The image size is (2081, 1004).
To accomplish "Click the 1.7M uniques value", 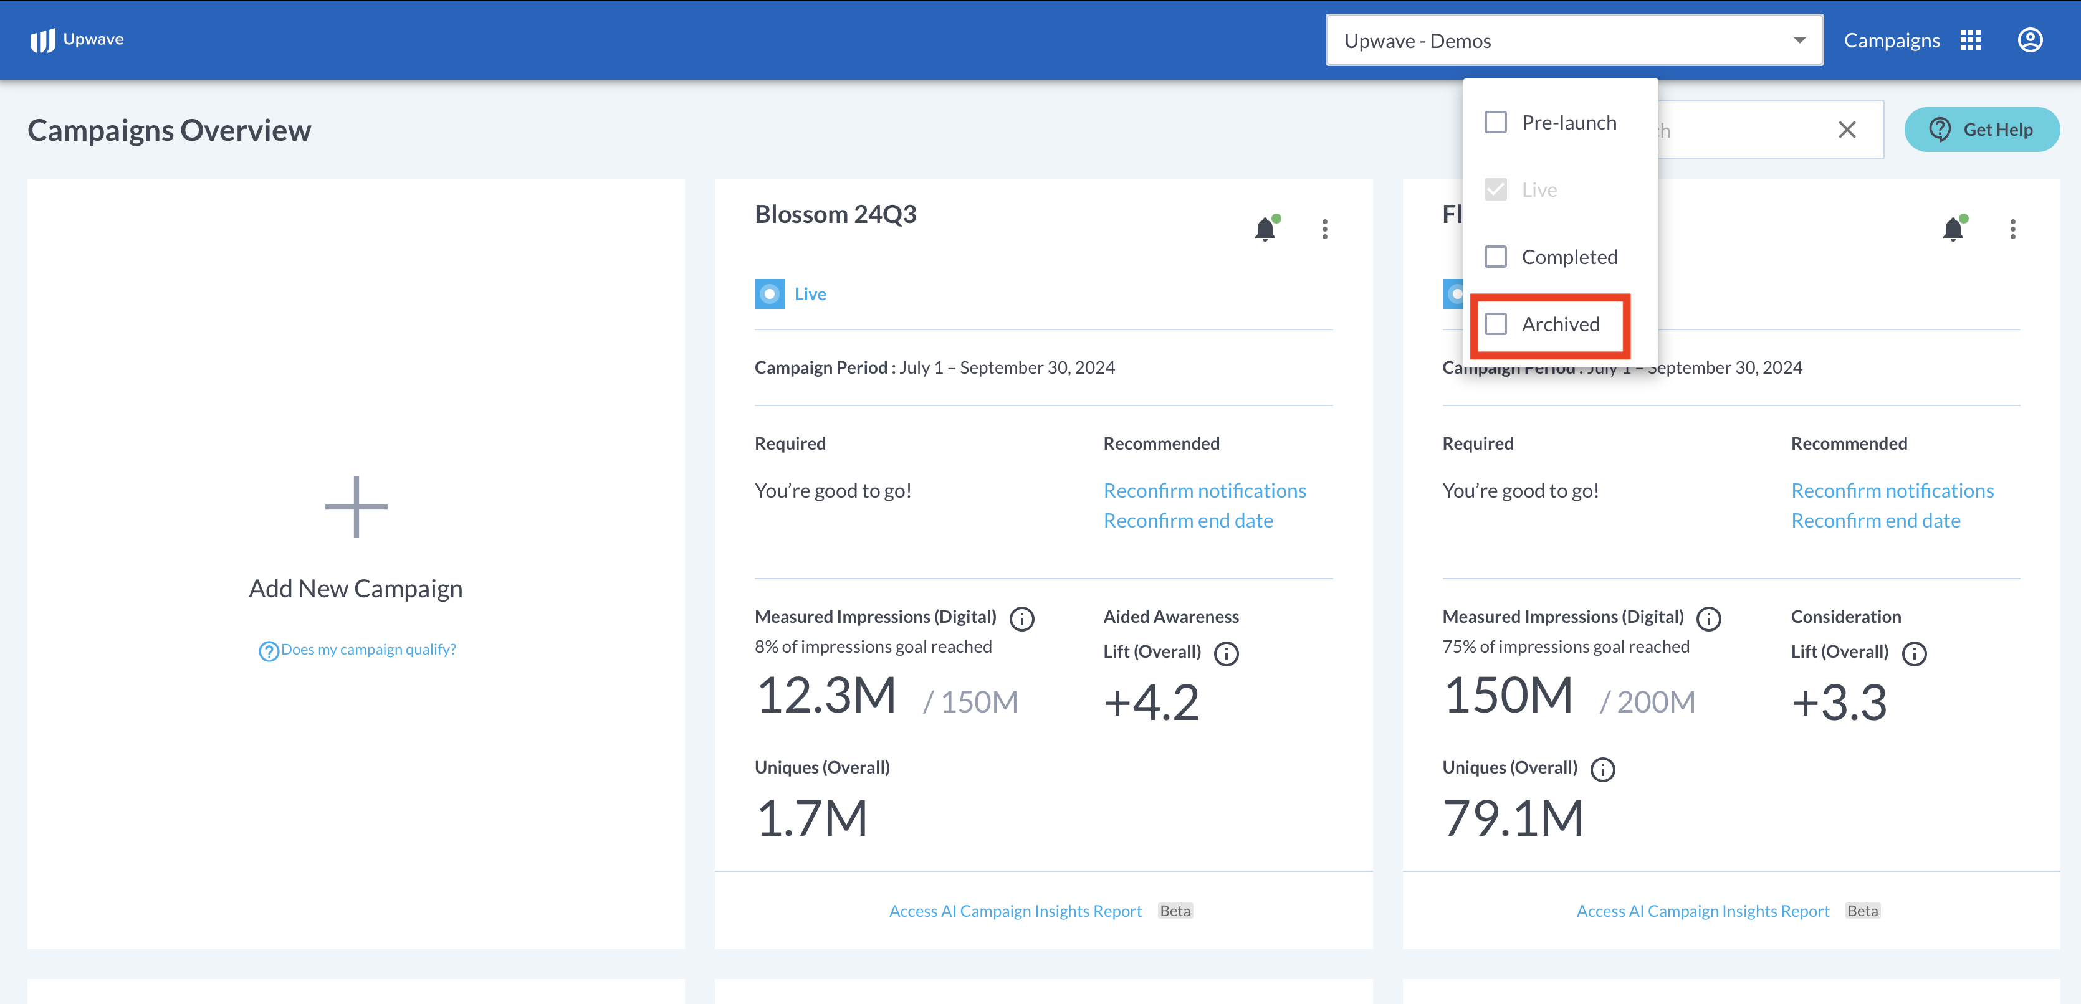I will 812,818.
